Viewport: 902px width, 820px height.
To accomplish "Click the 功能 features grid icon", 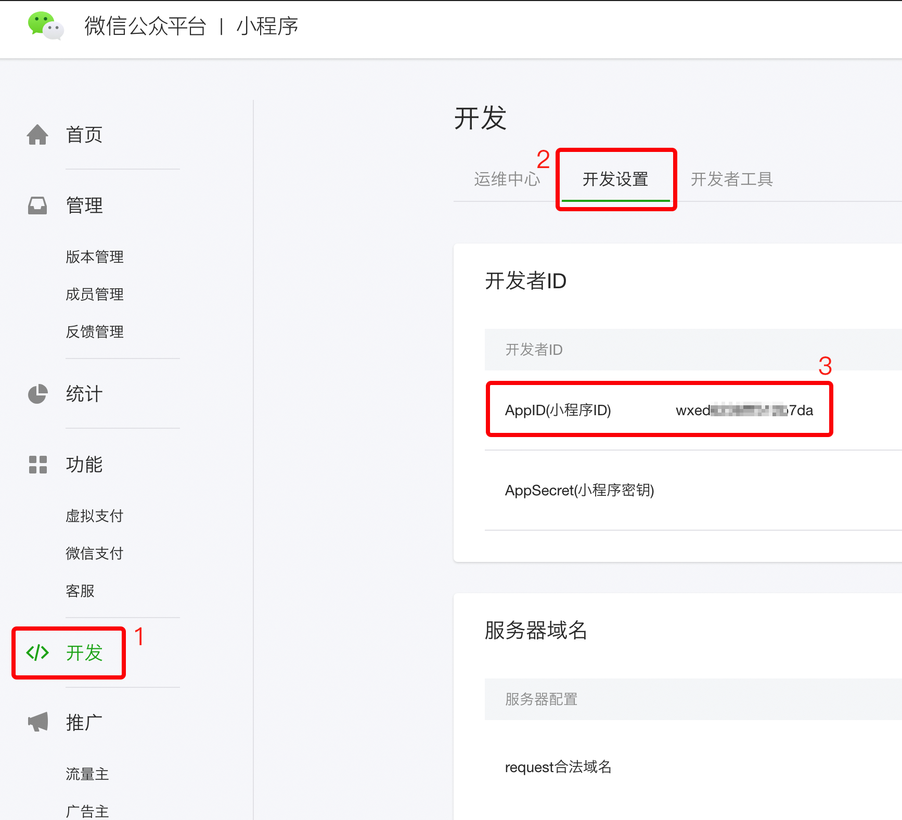I will click(37, 465).
